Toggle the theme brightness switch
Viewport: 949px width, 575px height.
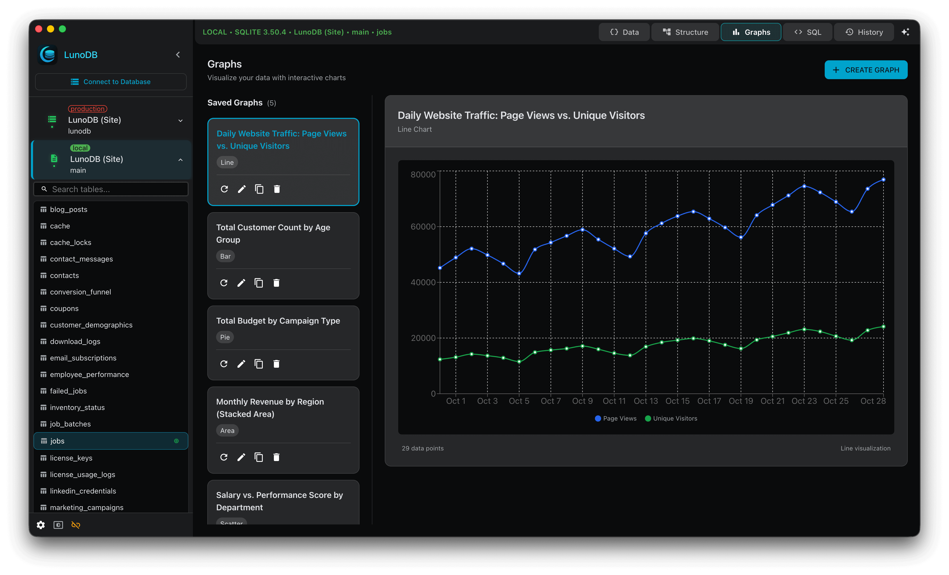[58, 524]
